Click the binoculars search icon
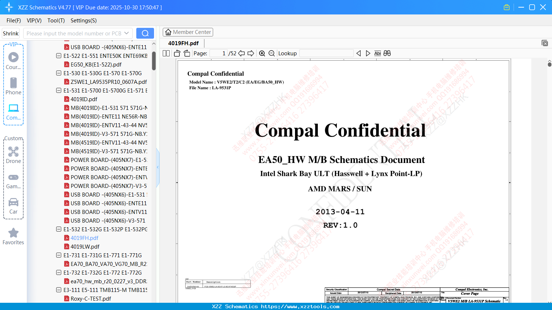The image size is (552, 310). pos(387,53)
